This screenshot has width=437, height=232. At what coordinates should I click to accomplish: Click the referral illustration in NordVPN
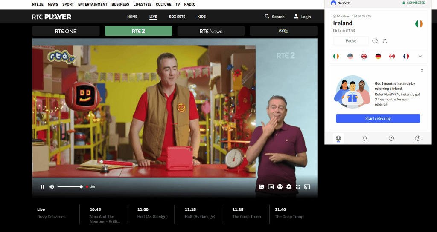pyautogui.click(x=352, y=92)
